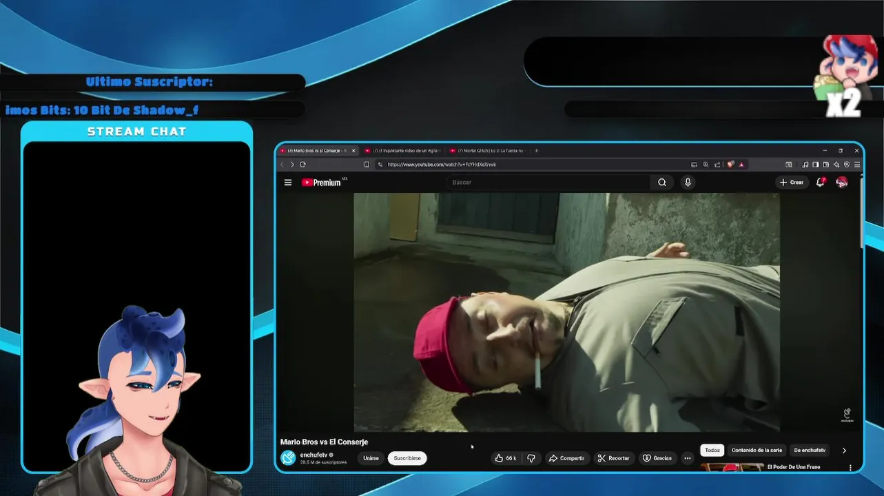Go to YouTube Premium home logo
This screenshot has height=496, width=884.
[x=322, y=183]
